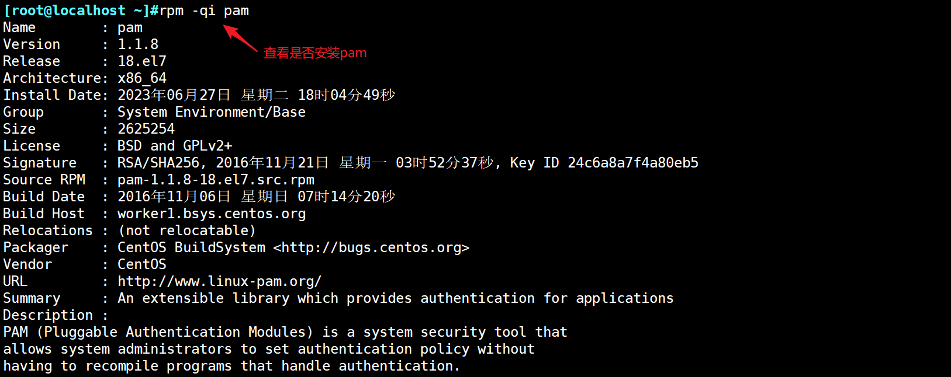Click the architecture value x86_64
This screenshot has width=951, height=377.
tap(142, 78)
